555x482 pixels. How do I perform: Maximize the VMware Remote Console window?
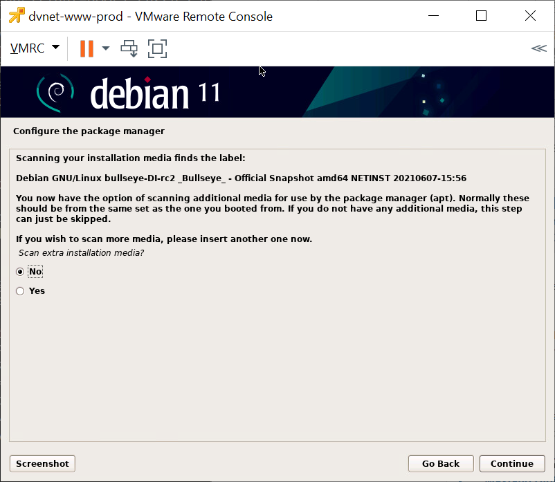(481, 16)
